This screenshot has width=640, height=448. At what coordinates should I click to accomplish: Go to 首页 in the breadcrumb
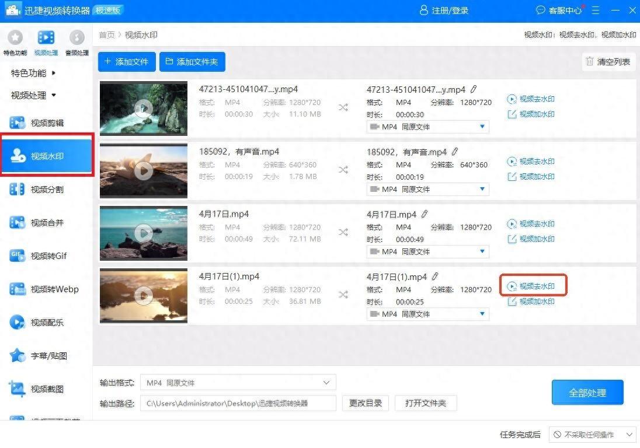tap(107, 35)
